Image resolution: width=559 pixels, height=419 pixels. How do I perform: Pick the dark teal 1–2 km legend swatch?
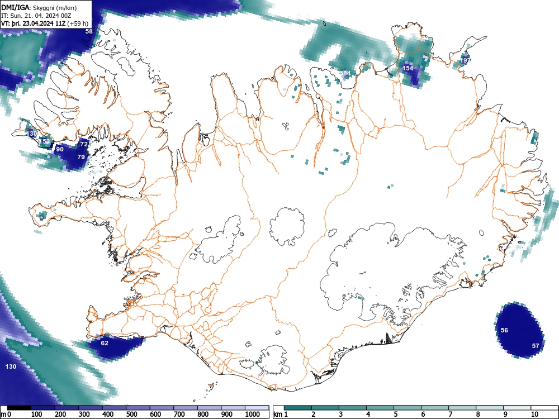[x=298, y=408]
